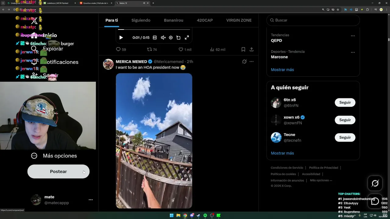
Task: Open Política de Privacidad link
Action: click(324, 168)
